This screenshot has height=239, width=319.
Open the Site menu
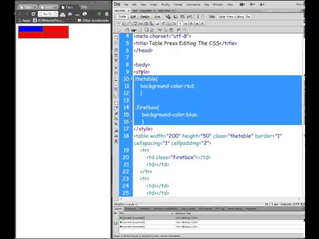[206, 4]
